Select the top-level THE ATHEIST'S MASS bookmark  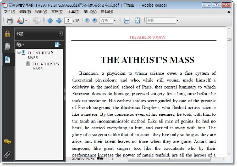coord(41,55)
